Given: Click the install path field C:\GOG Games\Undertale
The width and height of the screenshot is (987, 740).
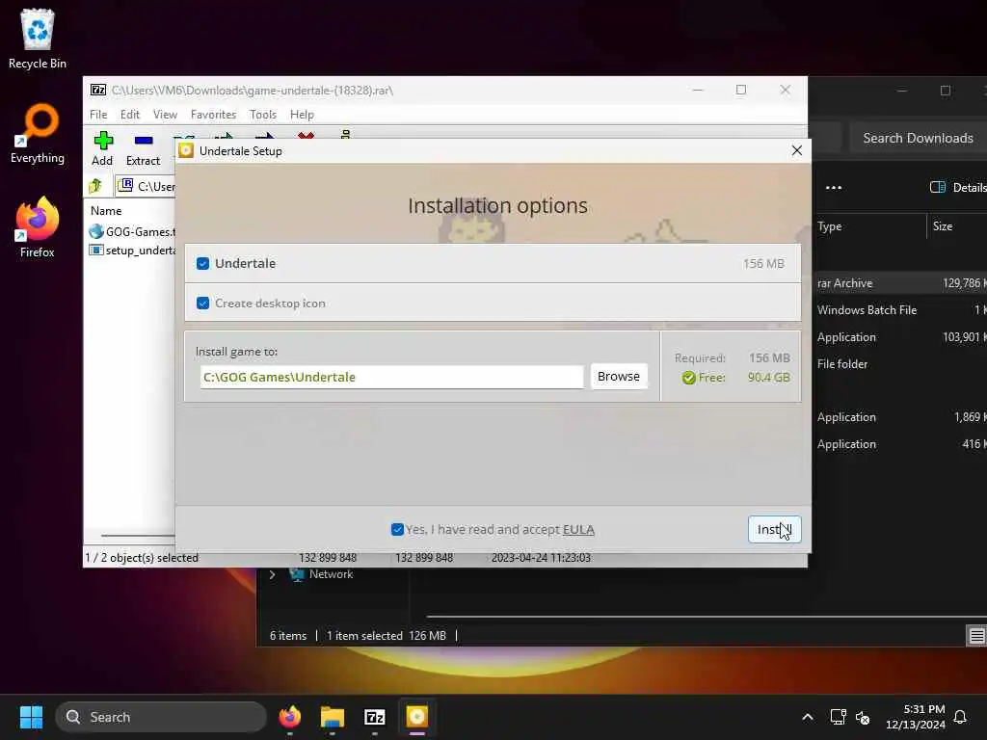Looking at the screenshot, I should tap(391, 377).
